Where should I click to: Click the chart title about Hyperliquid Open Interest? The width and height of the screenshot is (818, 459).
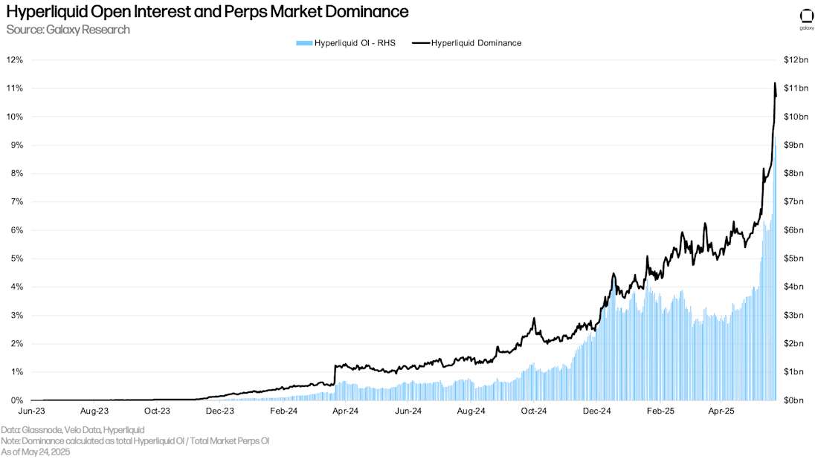pos(207,11)
